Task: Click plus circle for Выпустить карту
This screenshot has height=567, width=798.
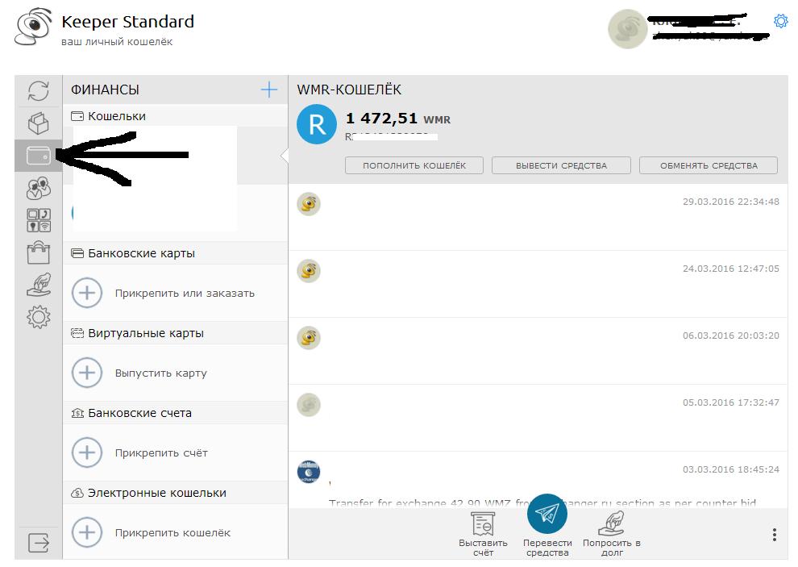Action: [87, 373]
